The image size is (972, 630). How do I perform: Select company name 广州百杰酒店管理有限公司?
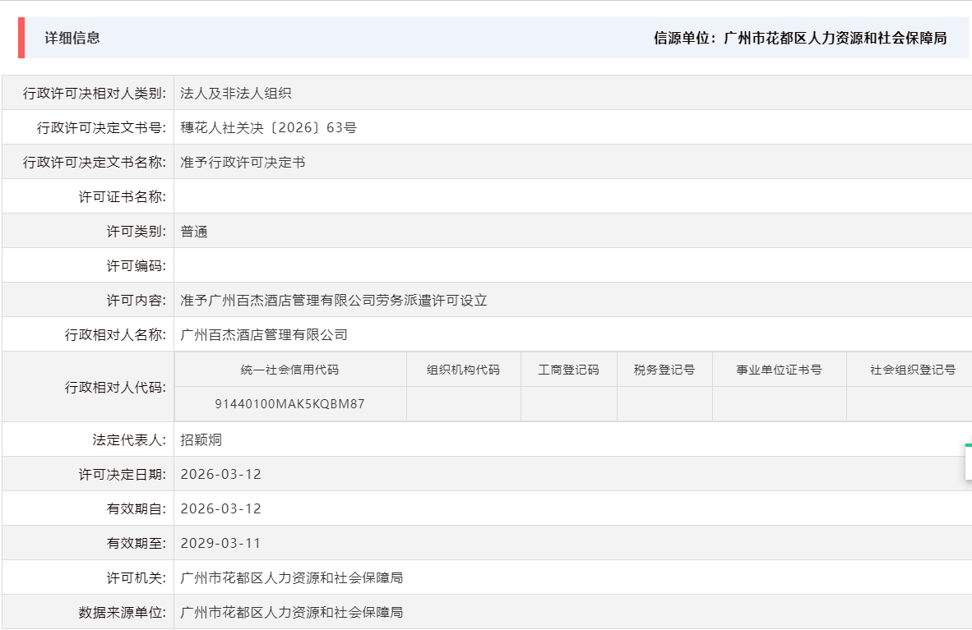(x=263, y=334)
